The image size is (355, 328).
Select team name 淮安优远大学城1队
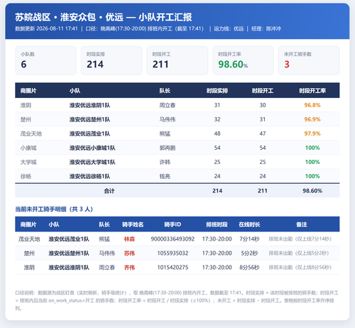tap(92, 162)
